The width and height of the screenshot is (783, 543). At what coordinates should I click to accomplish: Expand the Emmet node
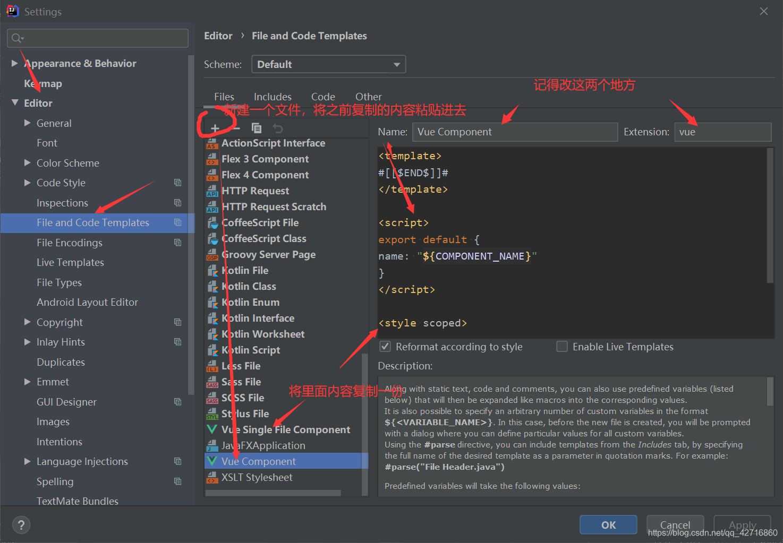coord(28,382)
